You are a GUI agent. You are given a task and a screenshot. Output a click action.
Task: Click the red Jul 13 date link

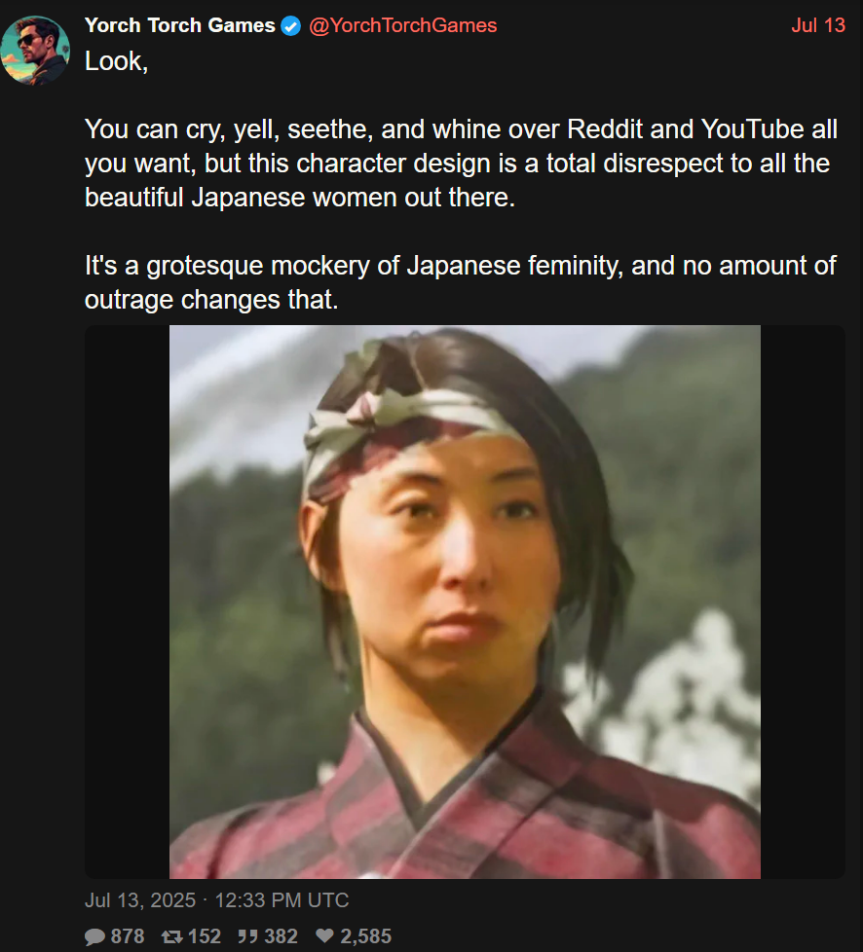pos(818,25)
